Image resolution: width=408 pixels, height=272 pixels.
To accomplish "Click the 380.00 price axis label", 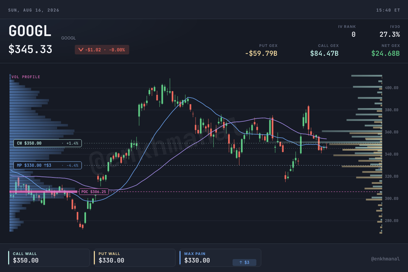I will (392, 110).
